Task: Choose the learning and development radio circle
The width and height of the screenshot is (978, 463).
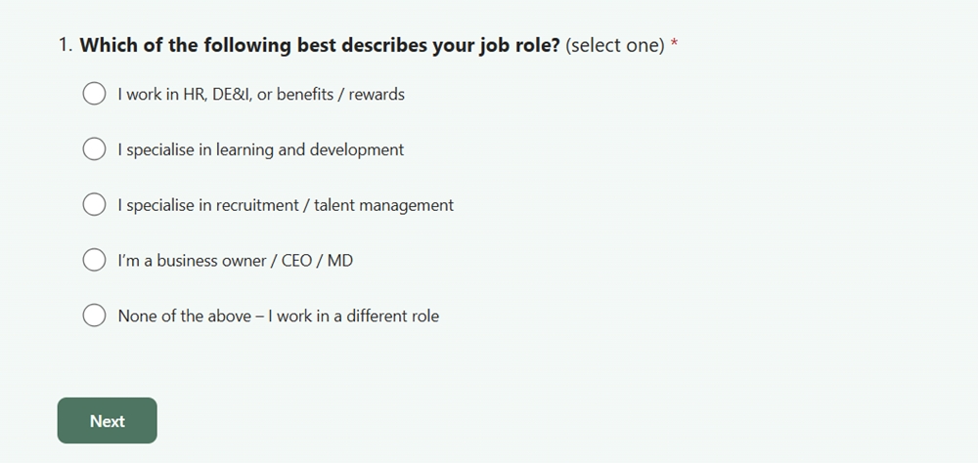Action: click(x=94, y=148)
